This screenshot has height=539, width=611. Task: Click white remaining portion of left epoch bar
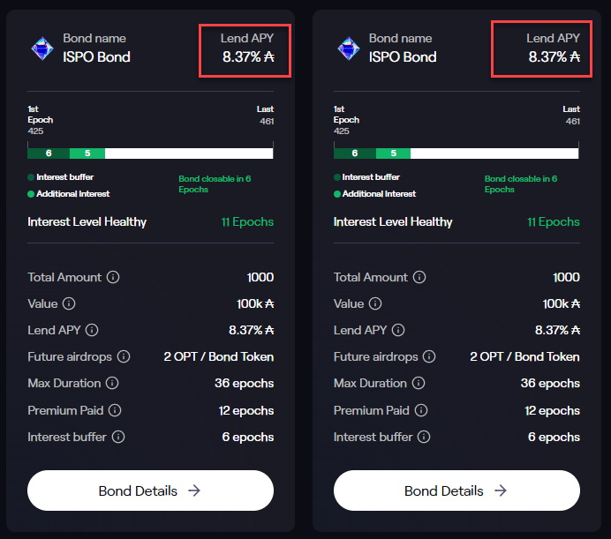coord(189,153)
